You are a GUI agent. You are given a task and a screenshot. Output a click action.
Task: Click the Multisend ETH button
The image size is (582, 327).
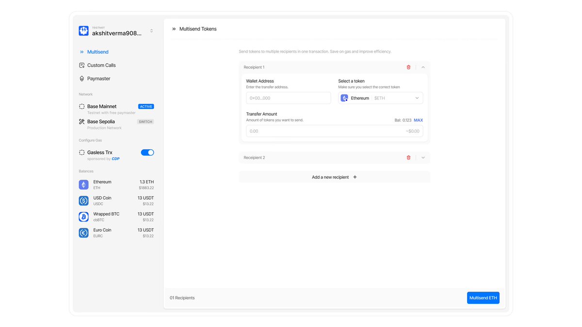point(483,298)
